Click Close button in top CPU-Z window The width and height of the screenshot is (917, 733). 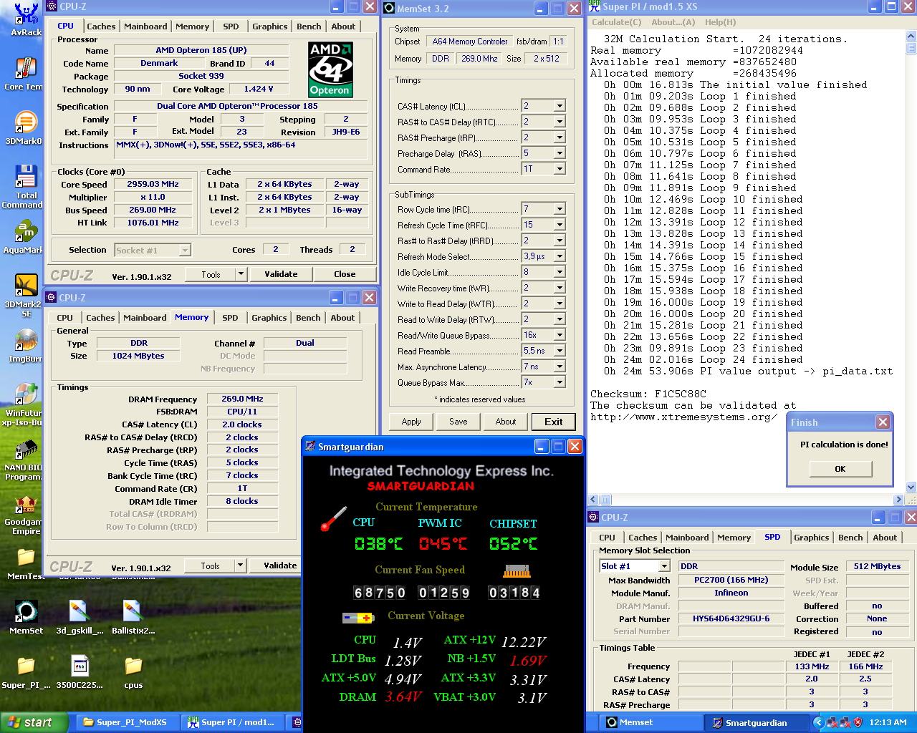click(x=345, y=273)
